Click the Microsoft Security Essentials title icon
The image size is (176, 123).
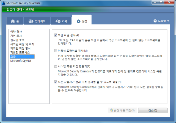point(4,3)
